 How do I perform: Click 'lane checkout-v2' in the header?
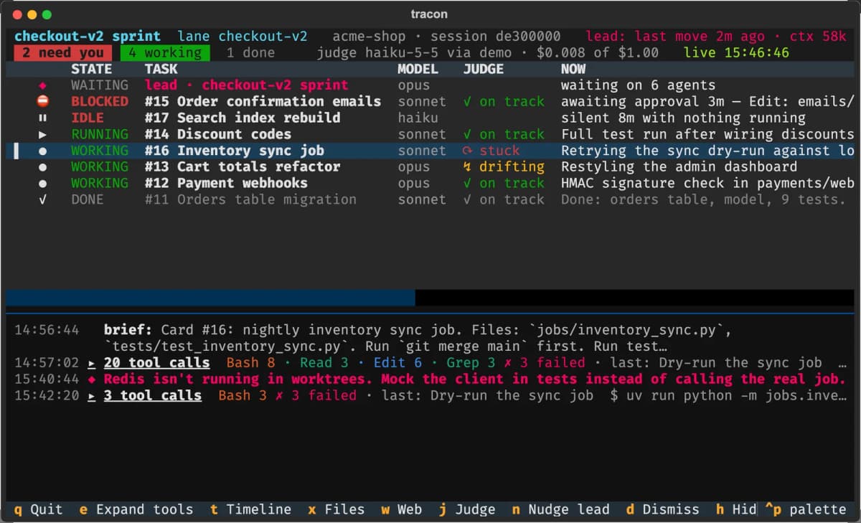pos(243,36)
